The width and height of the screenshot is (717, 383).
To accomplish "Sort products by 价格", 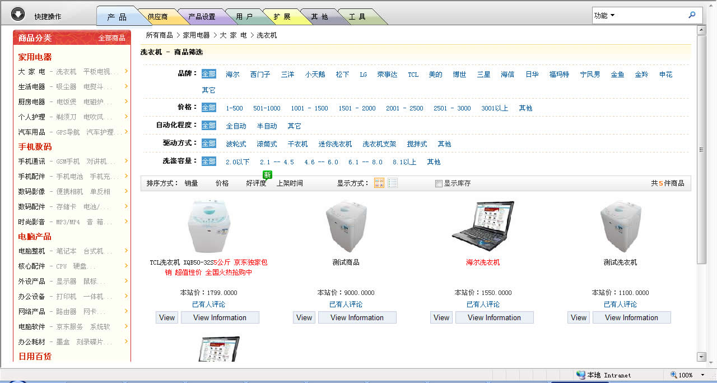I will tap(222, 183).
